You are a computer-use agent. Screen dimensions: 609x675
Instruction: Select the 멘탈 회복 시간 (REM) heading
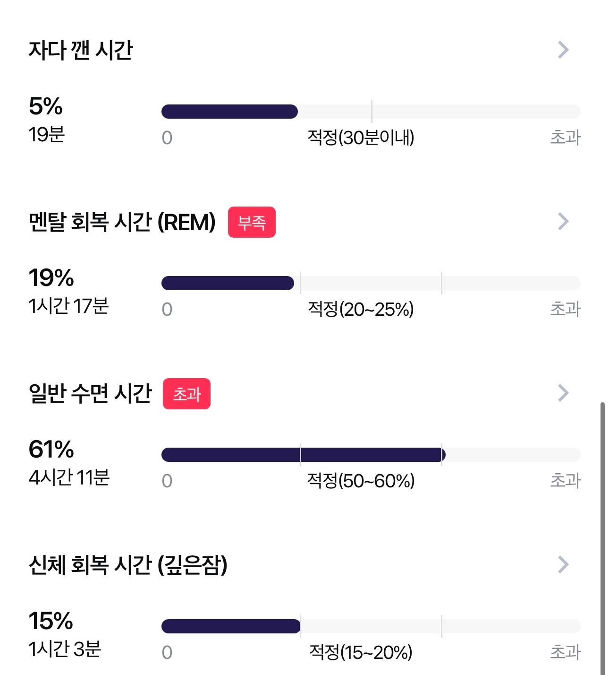[122, 222]
